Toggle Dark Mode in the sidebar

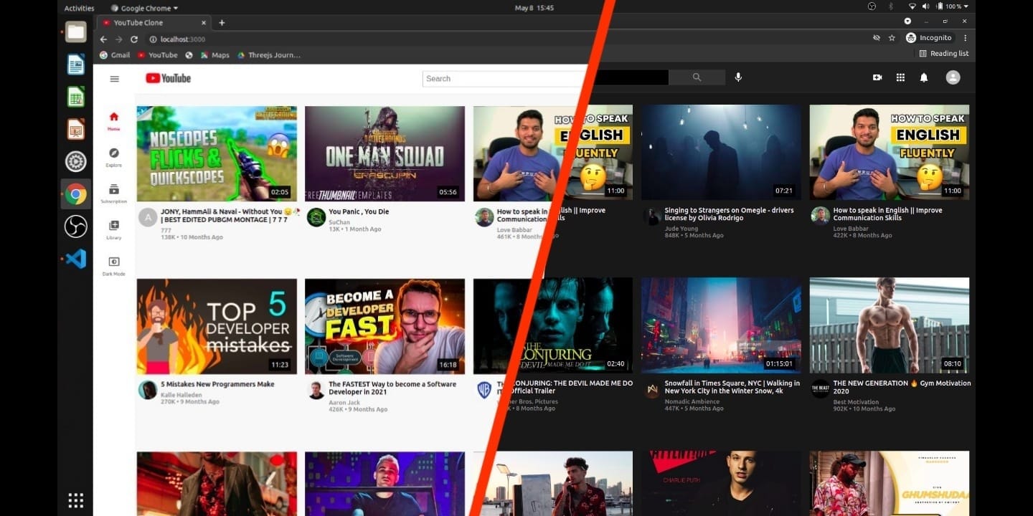click(x=113, y=266)
